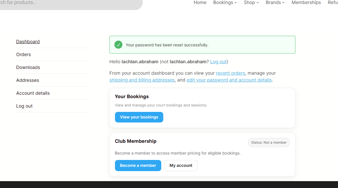Image resolution: width=338 pixels, height=188 pixels.
Task: Expand the Brands menu dropdown
Action: pyautogui.click(x=275, y=3)
